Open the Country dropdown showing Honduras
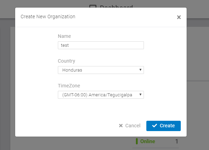The image size is (209, 150). pyautogui.click(x=101, y=70)
